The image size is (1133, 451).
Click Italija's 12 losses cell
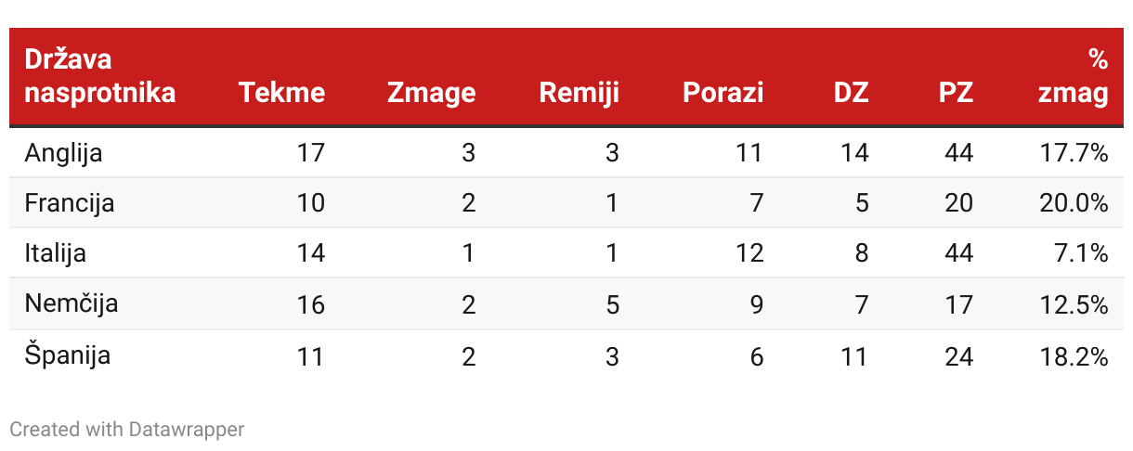point(749,253)
